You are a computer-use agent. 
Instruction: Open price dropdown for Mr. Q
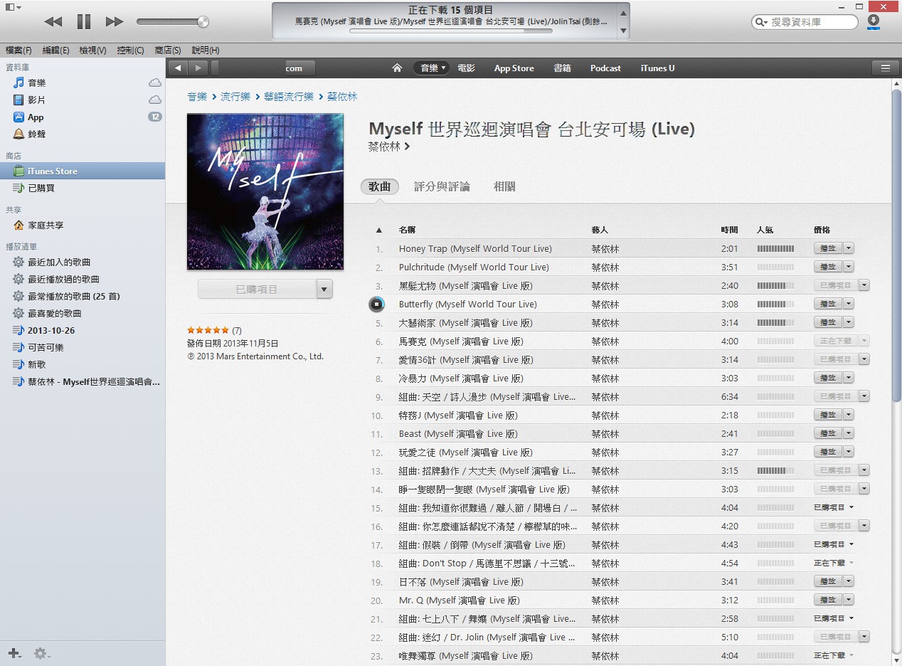pyautogui.click(x=849, y=601)
